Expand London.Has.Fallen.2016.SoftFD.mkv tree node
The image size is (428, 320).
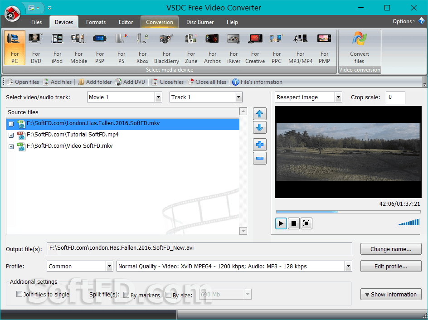(x=11, y=124)
